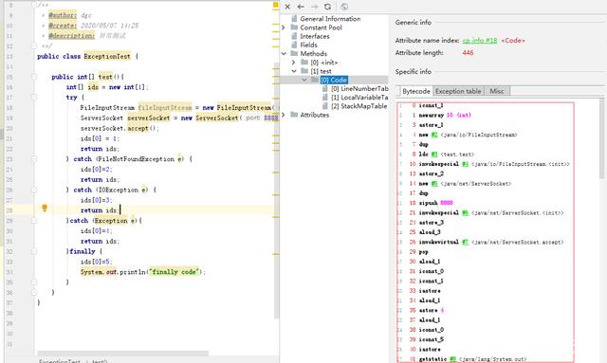Select the [0] Code node
607x363 pixels.
point(334,80)
